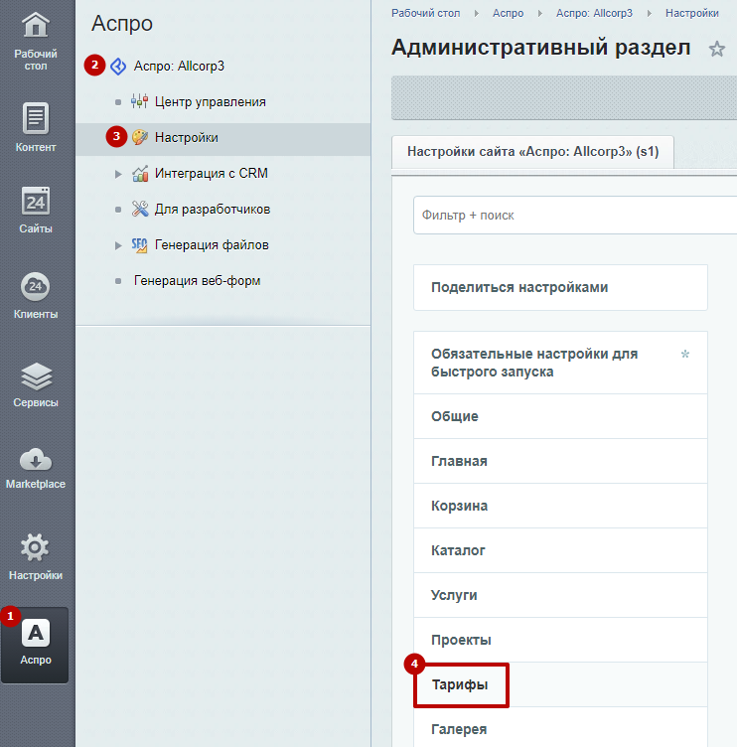This screenshot has width=737, height=747.
Task: Follow the Аспро: Allcorp3 breadcrumb link
Action: click(594, 13)
